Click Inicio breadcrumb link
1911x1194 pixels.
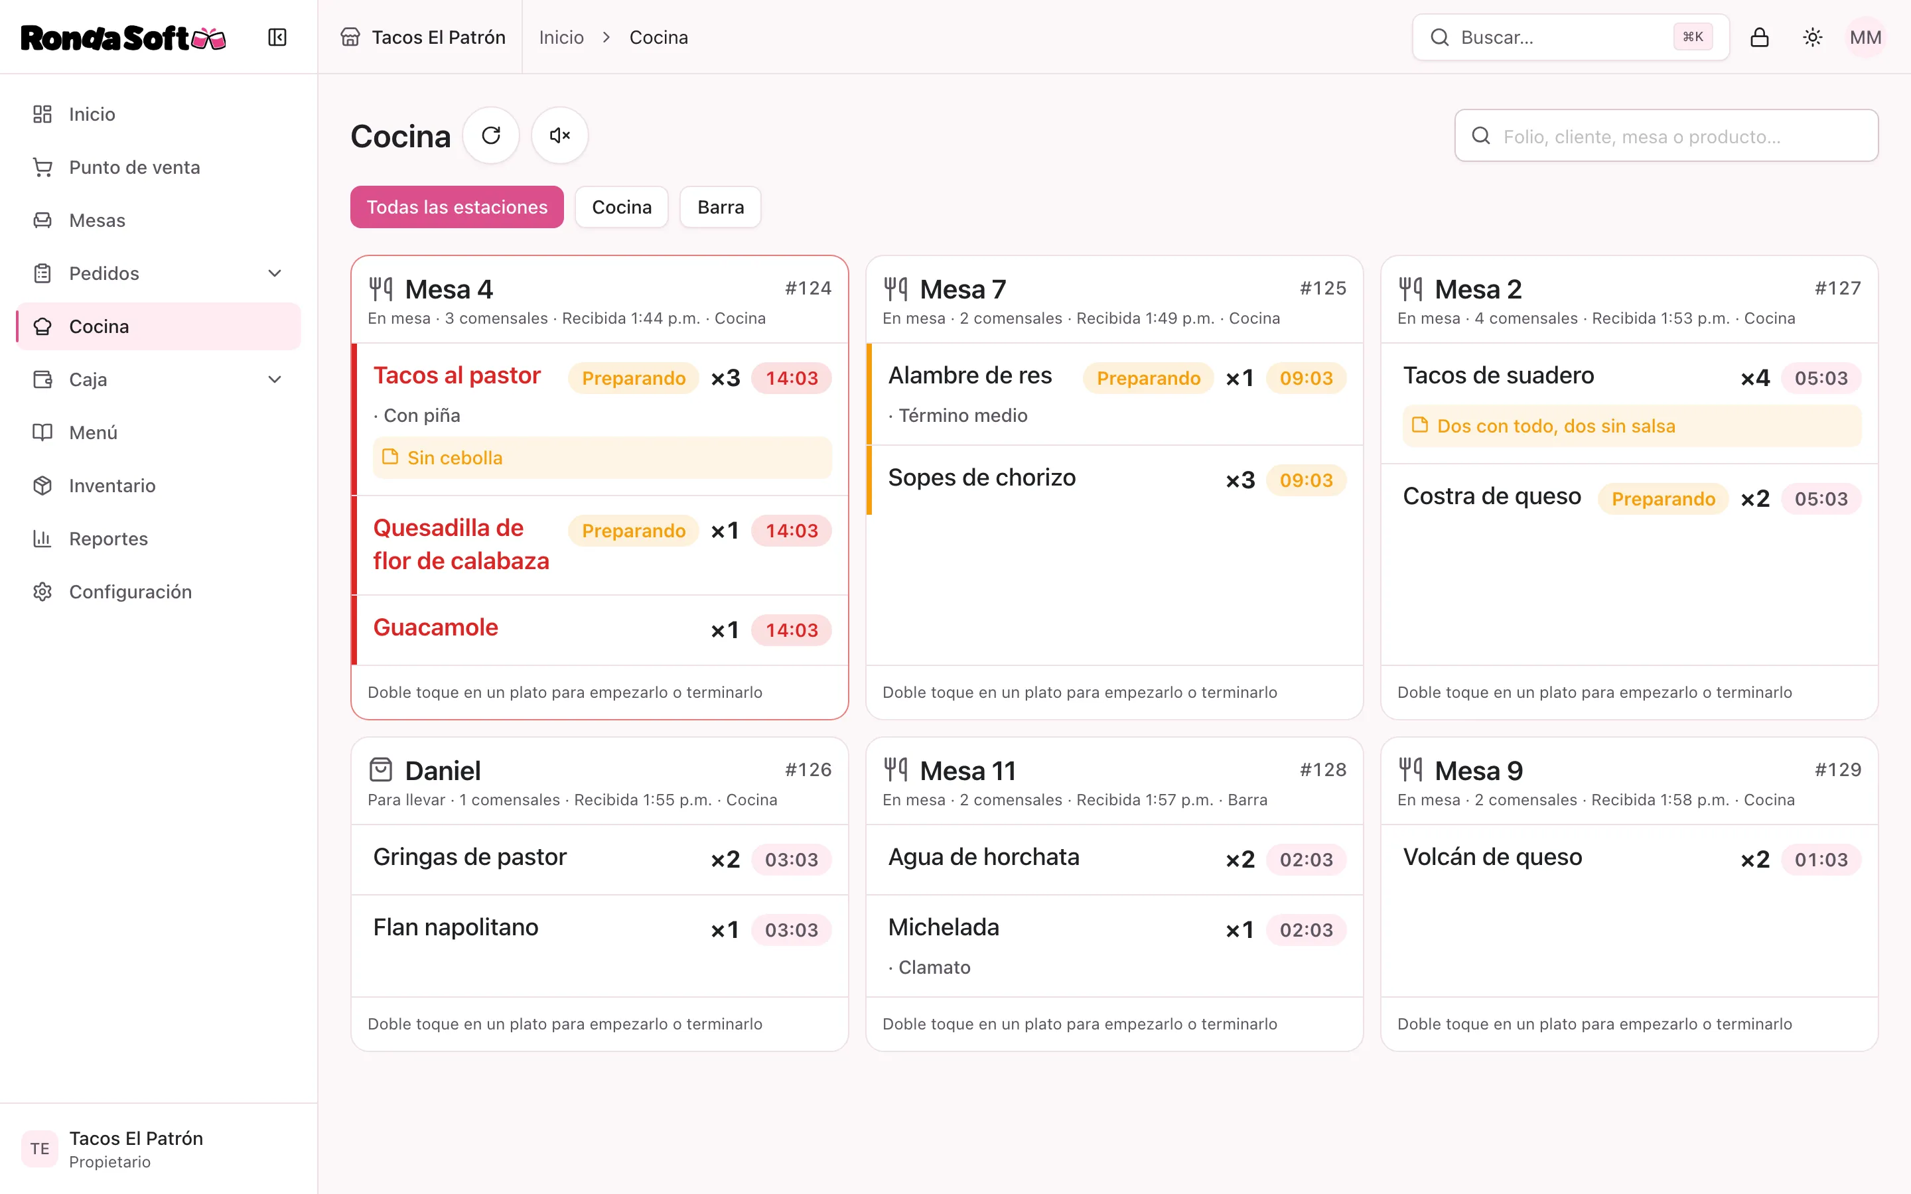click(x=561, y=37)
